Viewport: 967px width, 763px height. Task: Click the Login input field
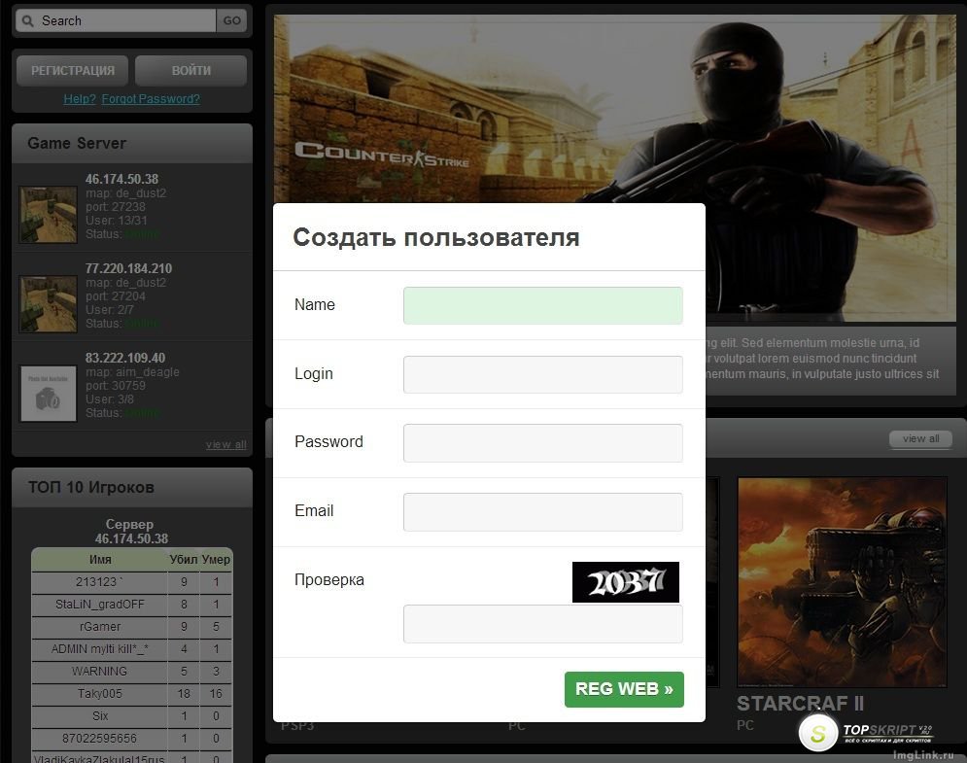point(542,374)
